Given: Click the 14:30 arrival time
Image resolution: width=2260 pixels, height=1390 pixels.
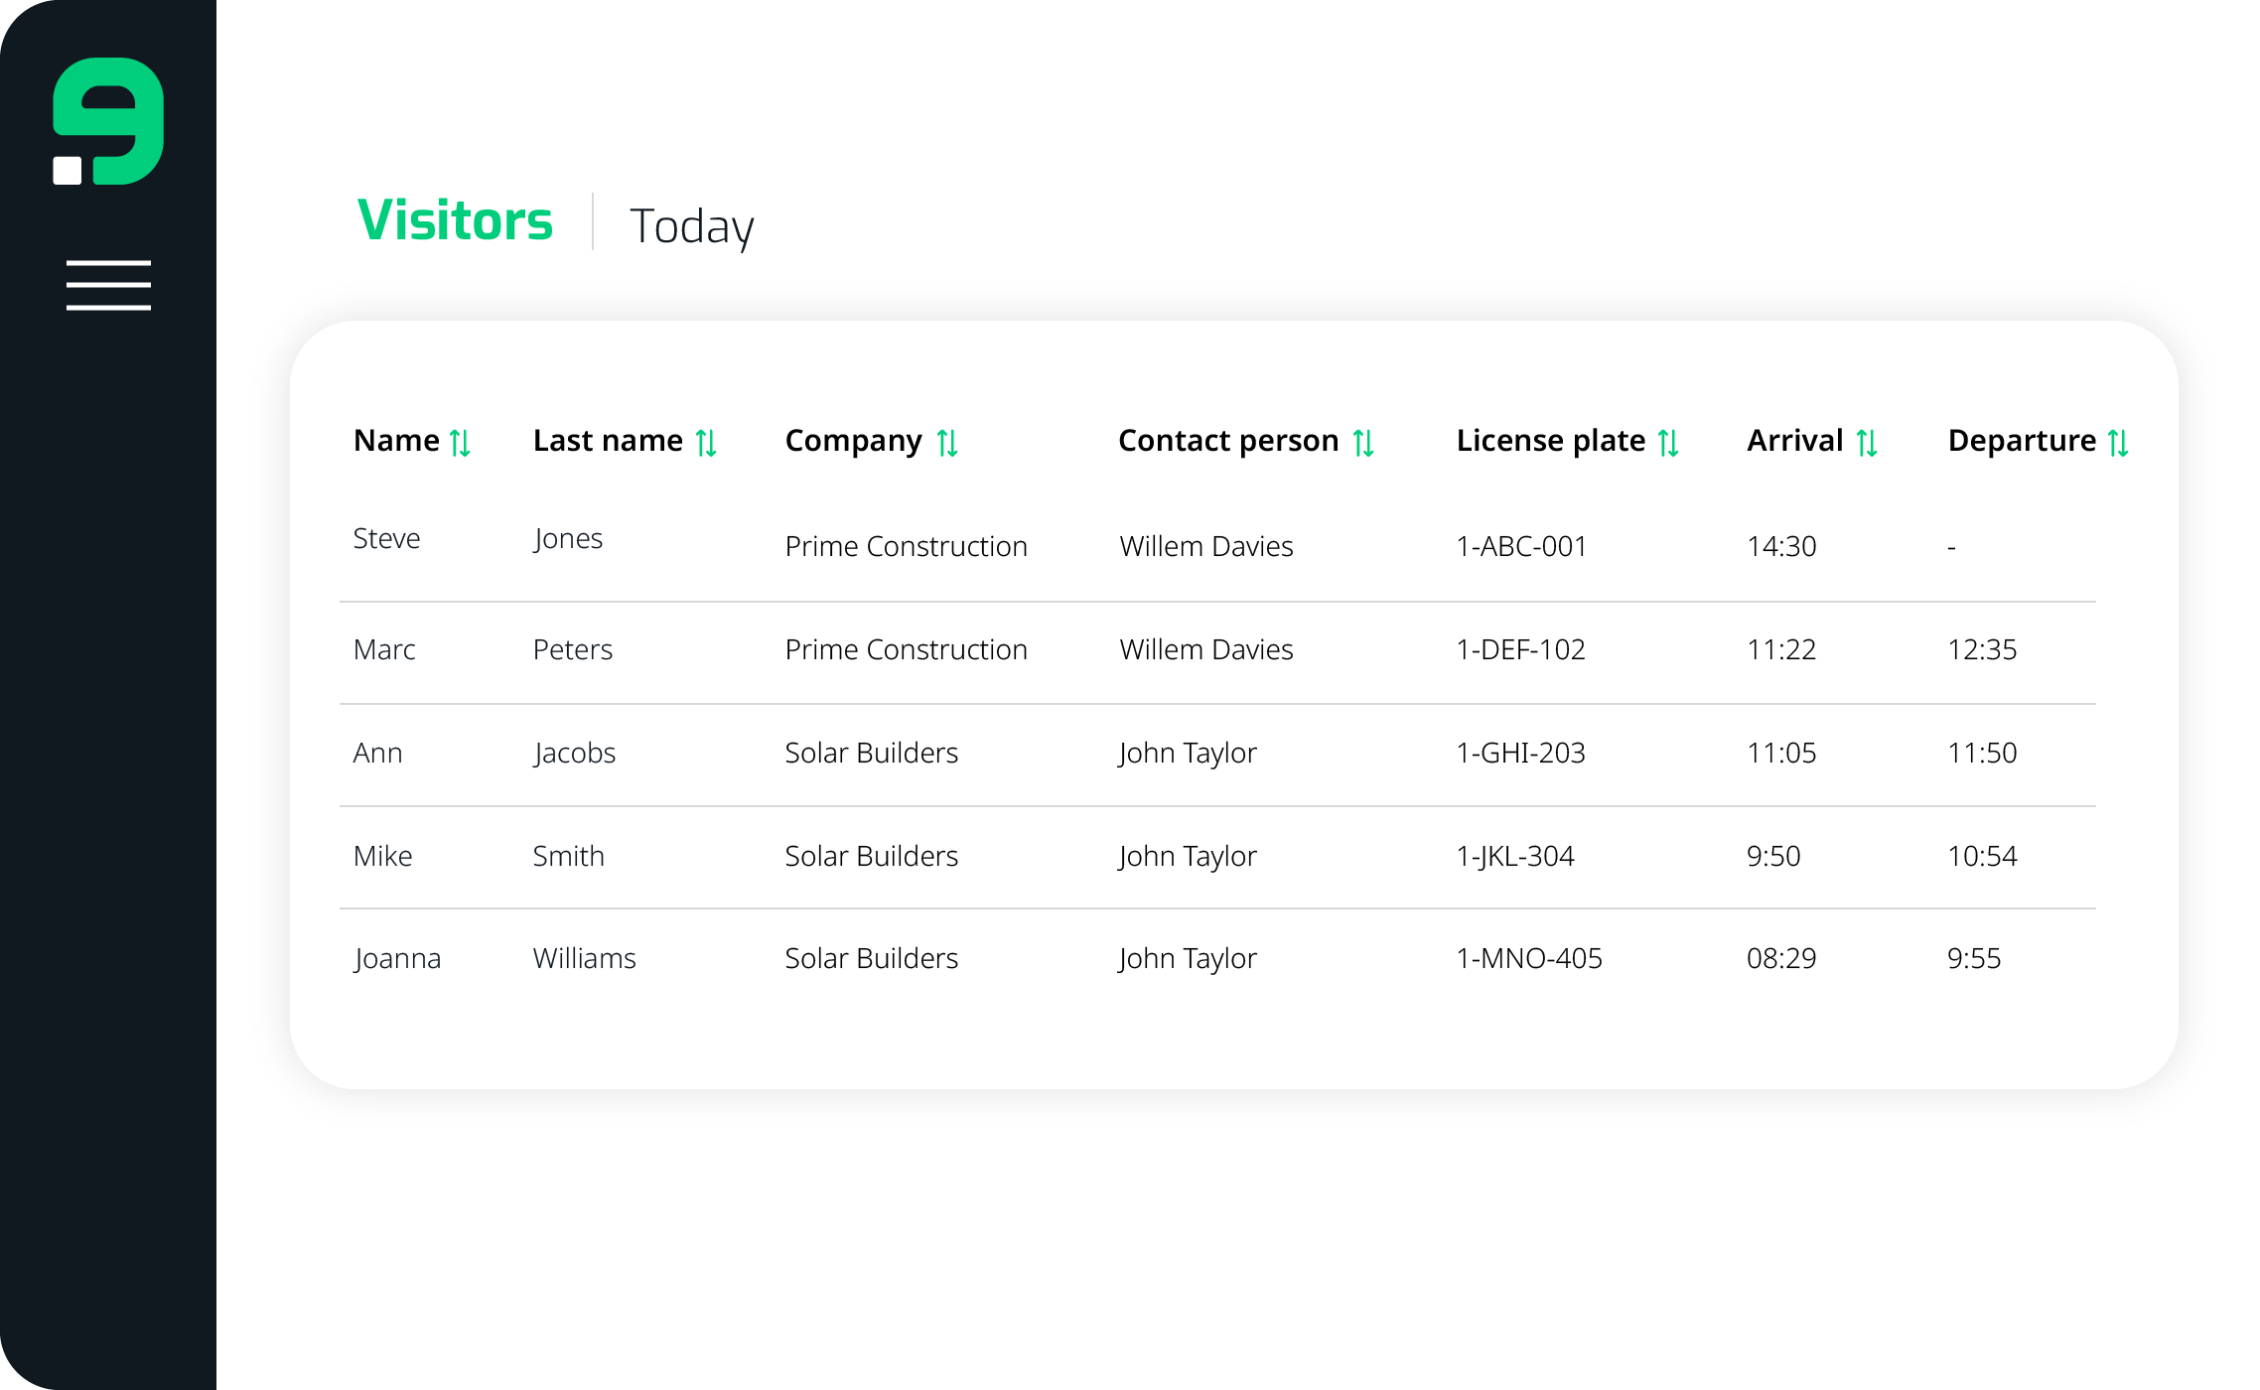Looking at the screenshot, I should (x=1781, y=546).
